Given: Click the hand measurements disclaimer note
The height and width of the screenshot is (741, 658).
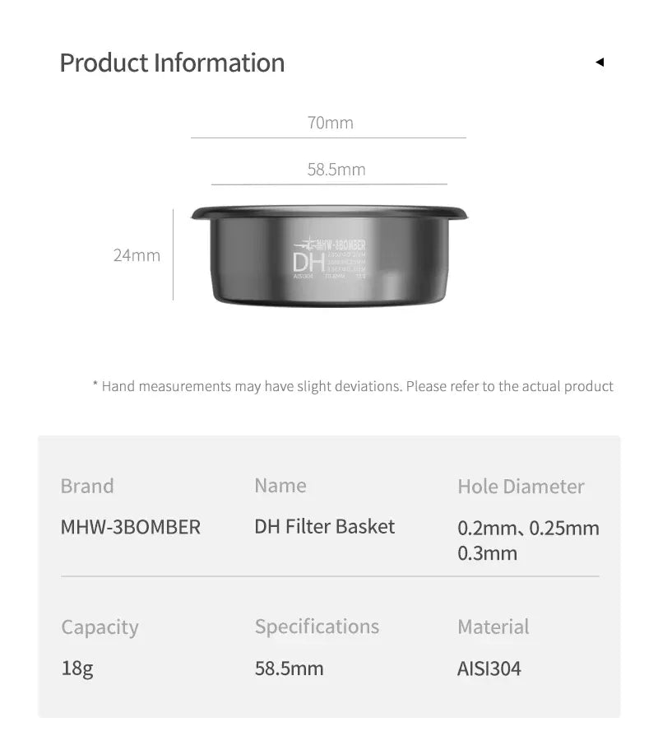Looking at the screenshot, I should point(353,385).
